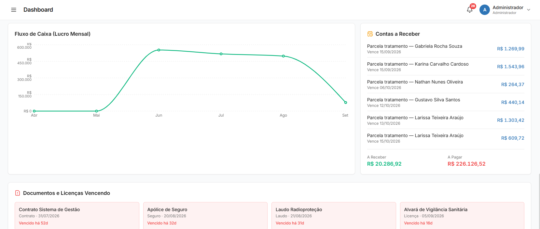Open Nathan Nunes Oliveira receivable entry
This screenshot has width=540, height=229.
(x=446, y=84)
